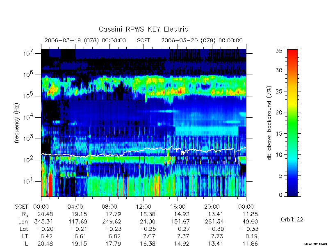The width and height of the screenshot is (328, 246).
Task: Click the 'Lat' row label
Action: (x=24, y=229)
